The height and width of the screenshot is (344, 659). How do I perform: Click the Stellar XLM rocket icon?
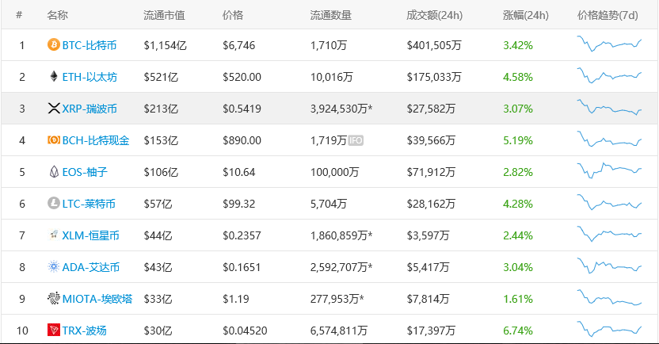point(53,235)
